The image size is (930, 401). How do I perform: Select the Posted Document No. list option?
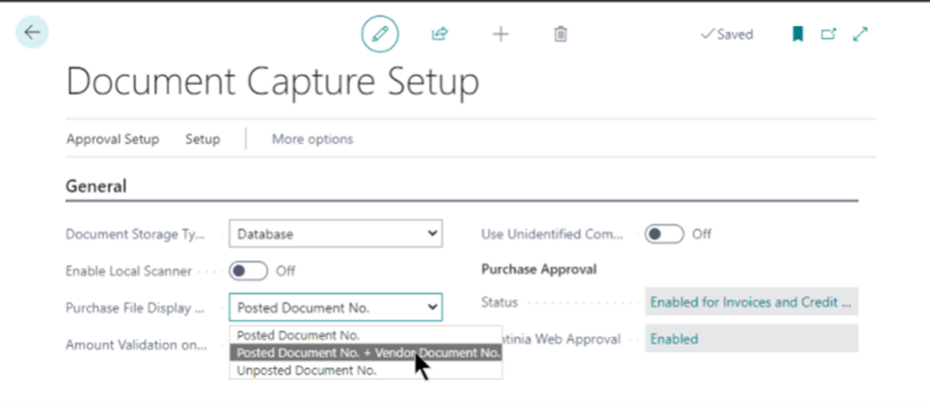(298, 335)
